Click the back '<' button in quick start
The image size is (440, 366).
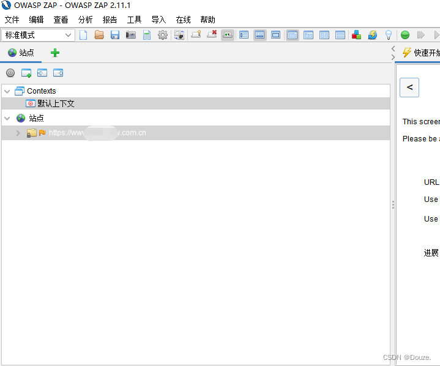(x=409, y=88)
